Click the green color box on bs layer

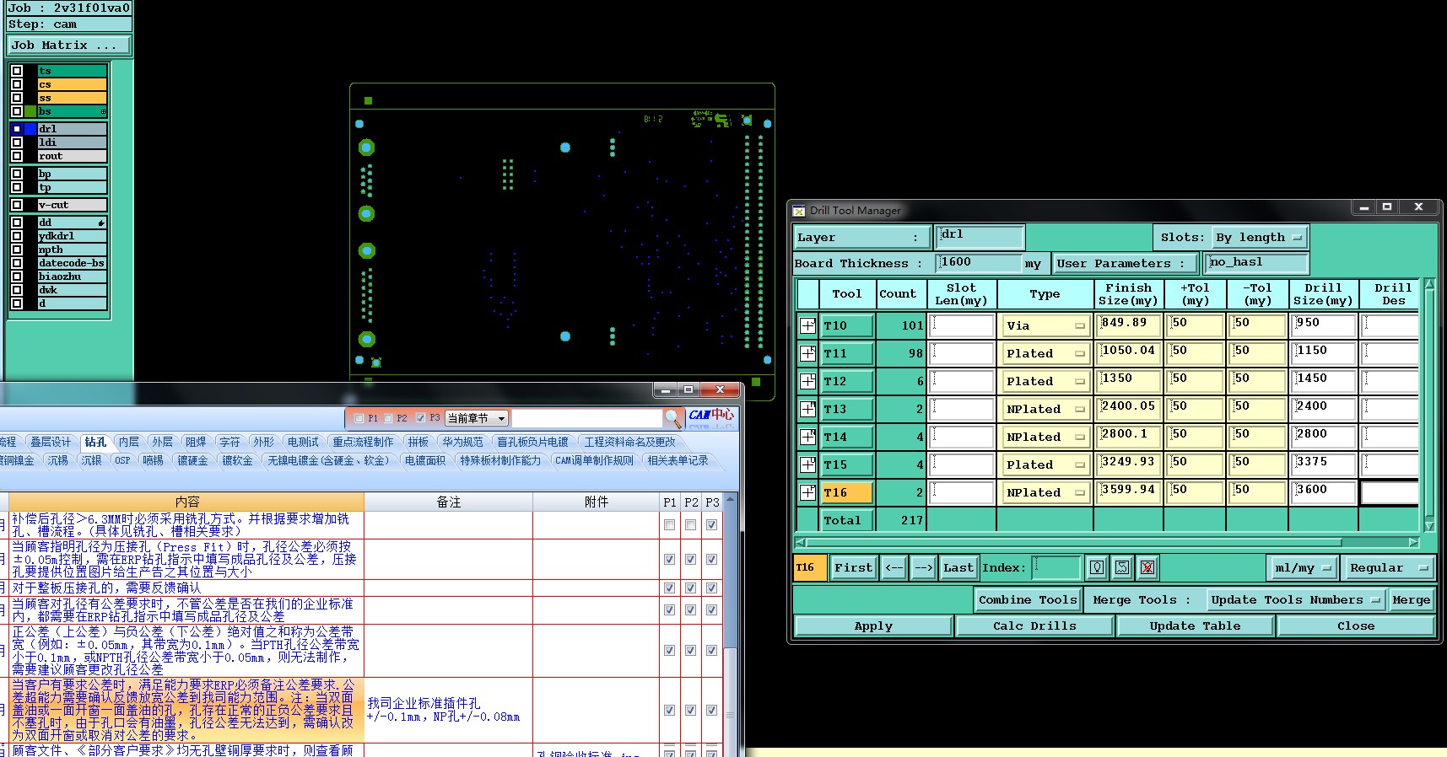coord(30,111)
